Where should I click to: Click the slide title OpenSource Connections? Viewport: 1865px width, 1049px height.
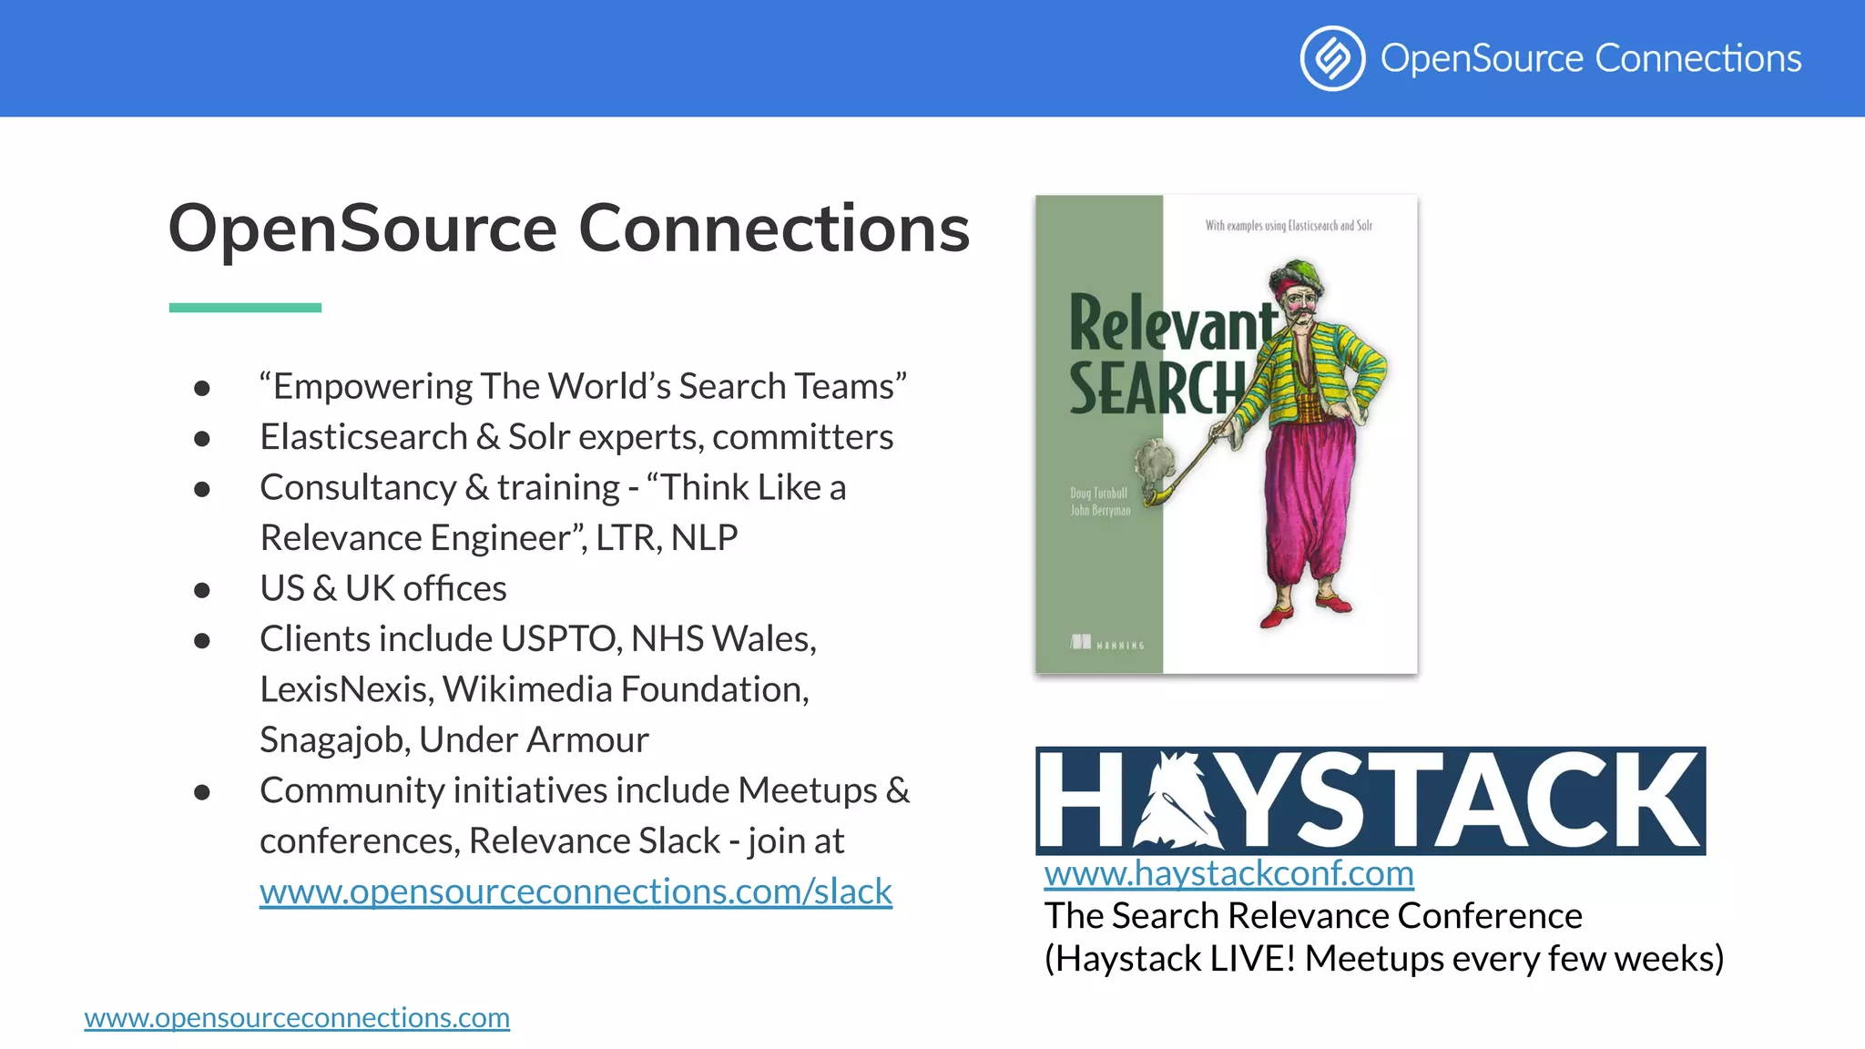point(569,228)
